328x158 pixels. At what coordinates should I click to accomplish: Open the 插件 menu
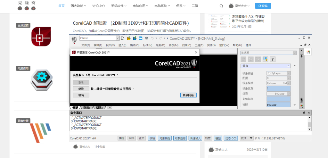(x=249, y=45)
